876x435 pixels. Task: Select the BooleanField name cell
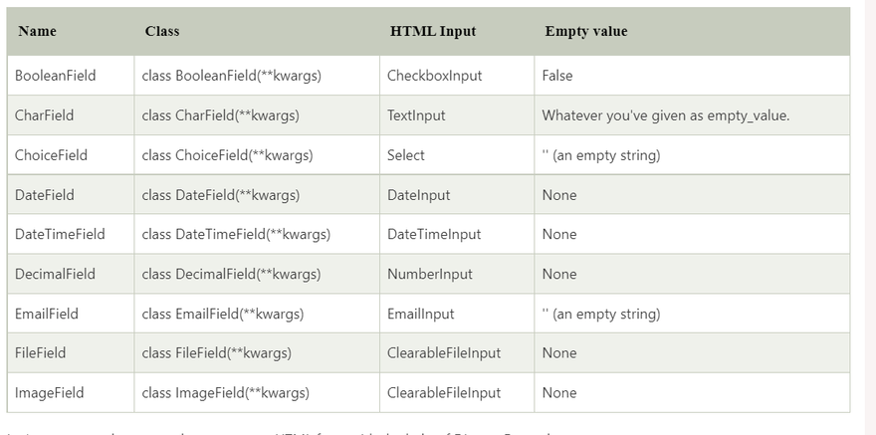click(56, 76)
